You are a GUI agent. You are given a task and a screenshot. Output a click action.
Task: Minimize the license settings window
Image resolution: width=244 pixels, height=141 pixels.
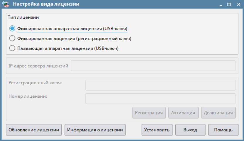coord(222,4)
